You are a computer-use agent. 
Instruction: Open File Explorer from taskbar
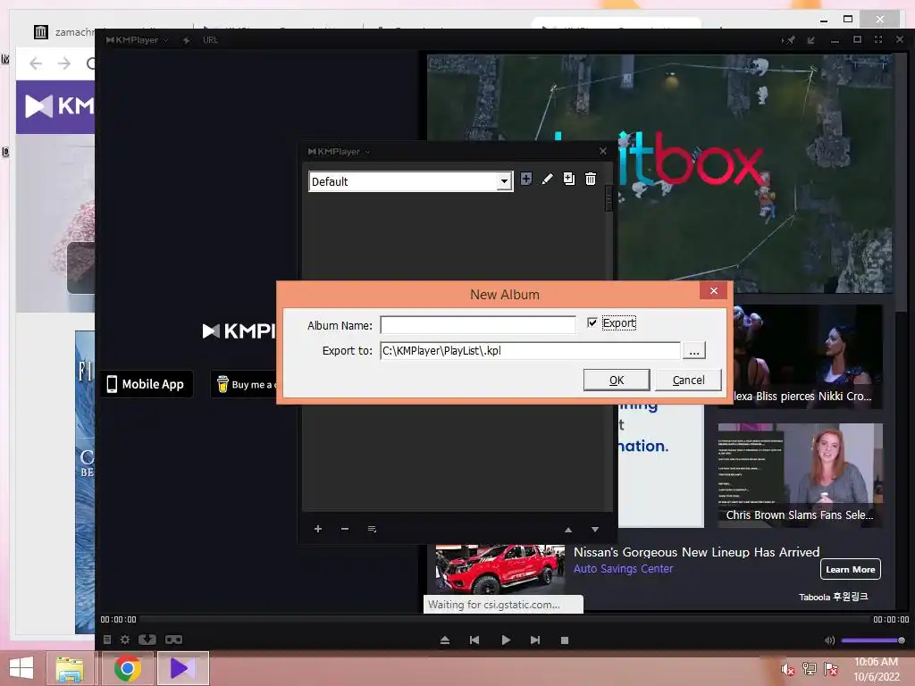70,668
